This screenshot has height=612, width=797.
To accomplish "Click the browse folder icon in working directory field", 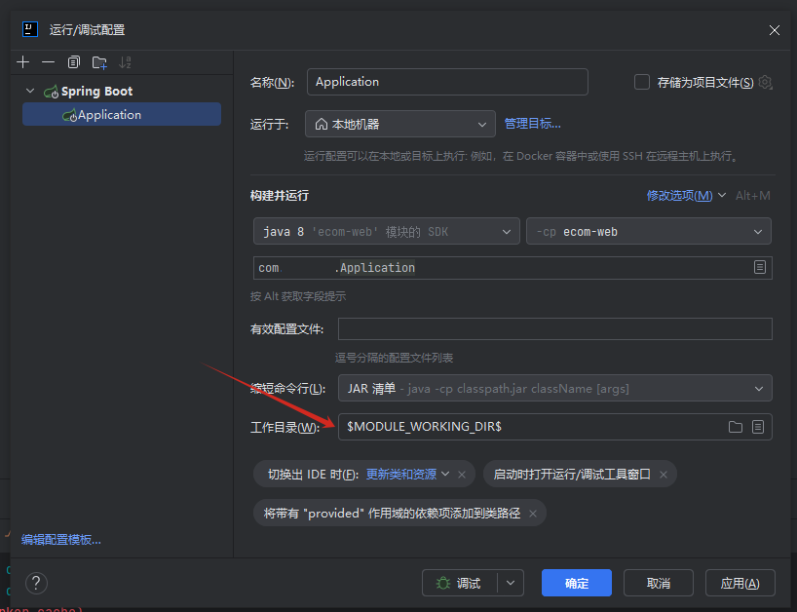I will coord(736,427).
